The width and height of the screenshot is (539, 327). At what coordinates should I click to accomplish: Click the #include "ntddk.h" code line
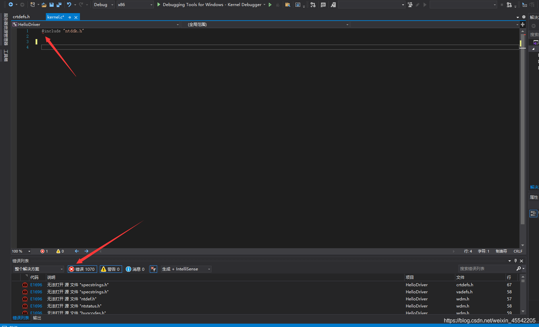[x=63, y=31]
